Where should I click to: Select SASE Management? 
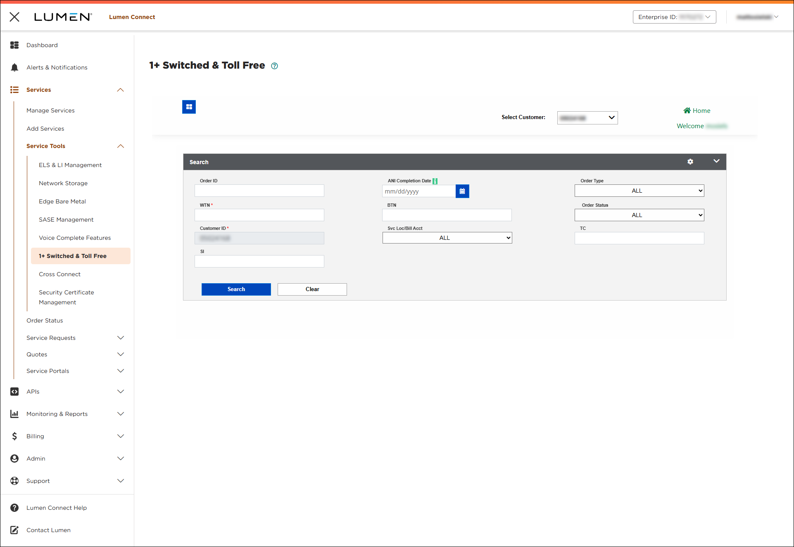point(66,220)
